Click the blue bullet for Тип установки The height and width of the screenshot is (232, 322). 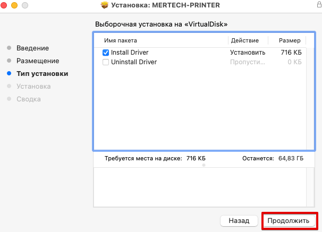(9, 74)
